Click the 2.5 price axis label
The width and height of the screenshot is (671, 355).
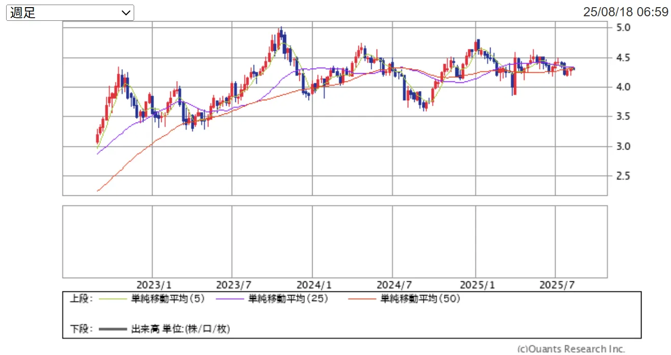click(x=623, y=176)
